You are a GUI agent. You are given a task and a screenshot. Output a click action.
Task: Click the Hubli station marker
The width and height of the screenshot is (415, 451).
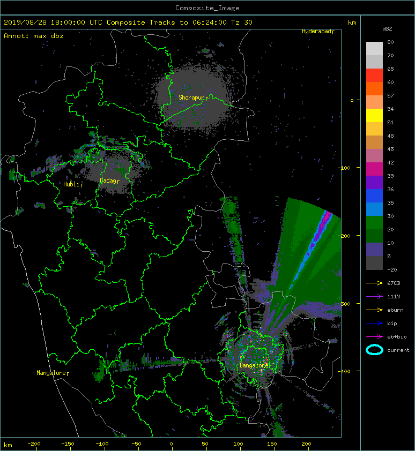[x=82, y=185]
